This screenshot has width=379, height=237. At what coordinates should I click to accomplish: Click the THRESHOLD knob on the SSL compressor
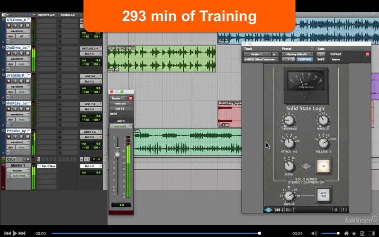click(289, 120)
